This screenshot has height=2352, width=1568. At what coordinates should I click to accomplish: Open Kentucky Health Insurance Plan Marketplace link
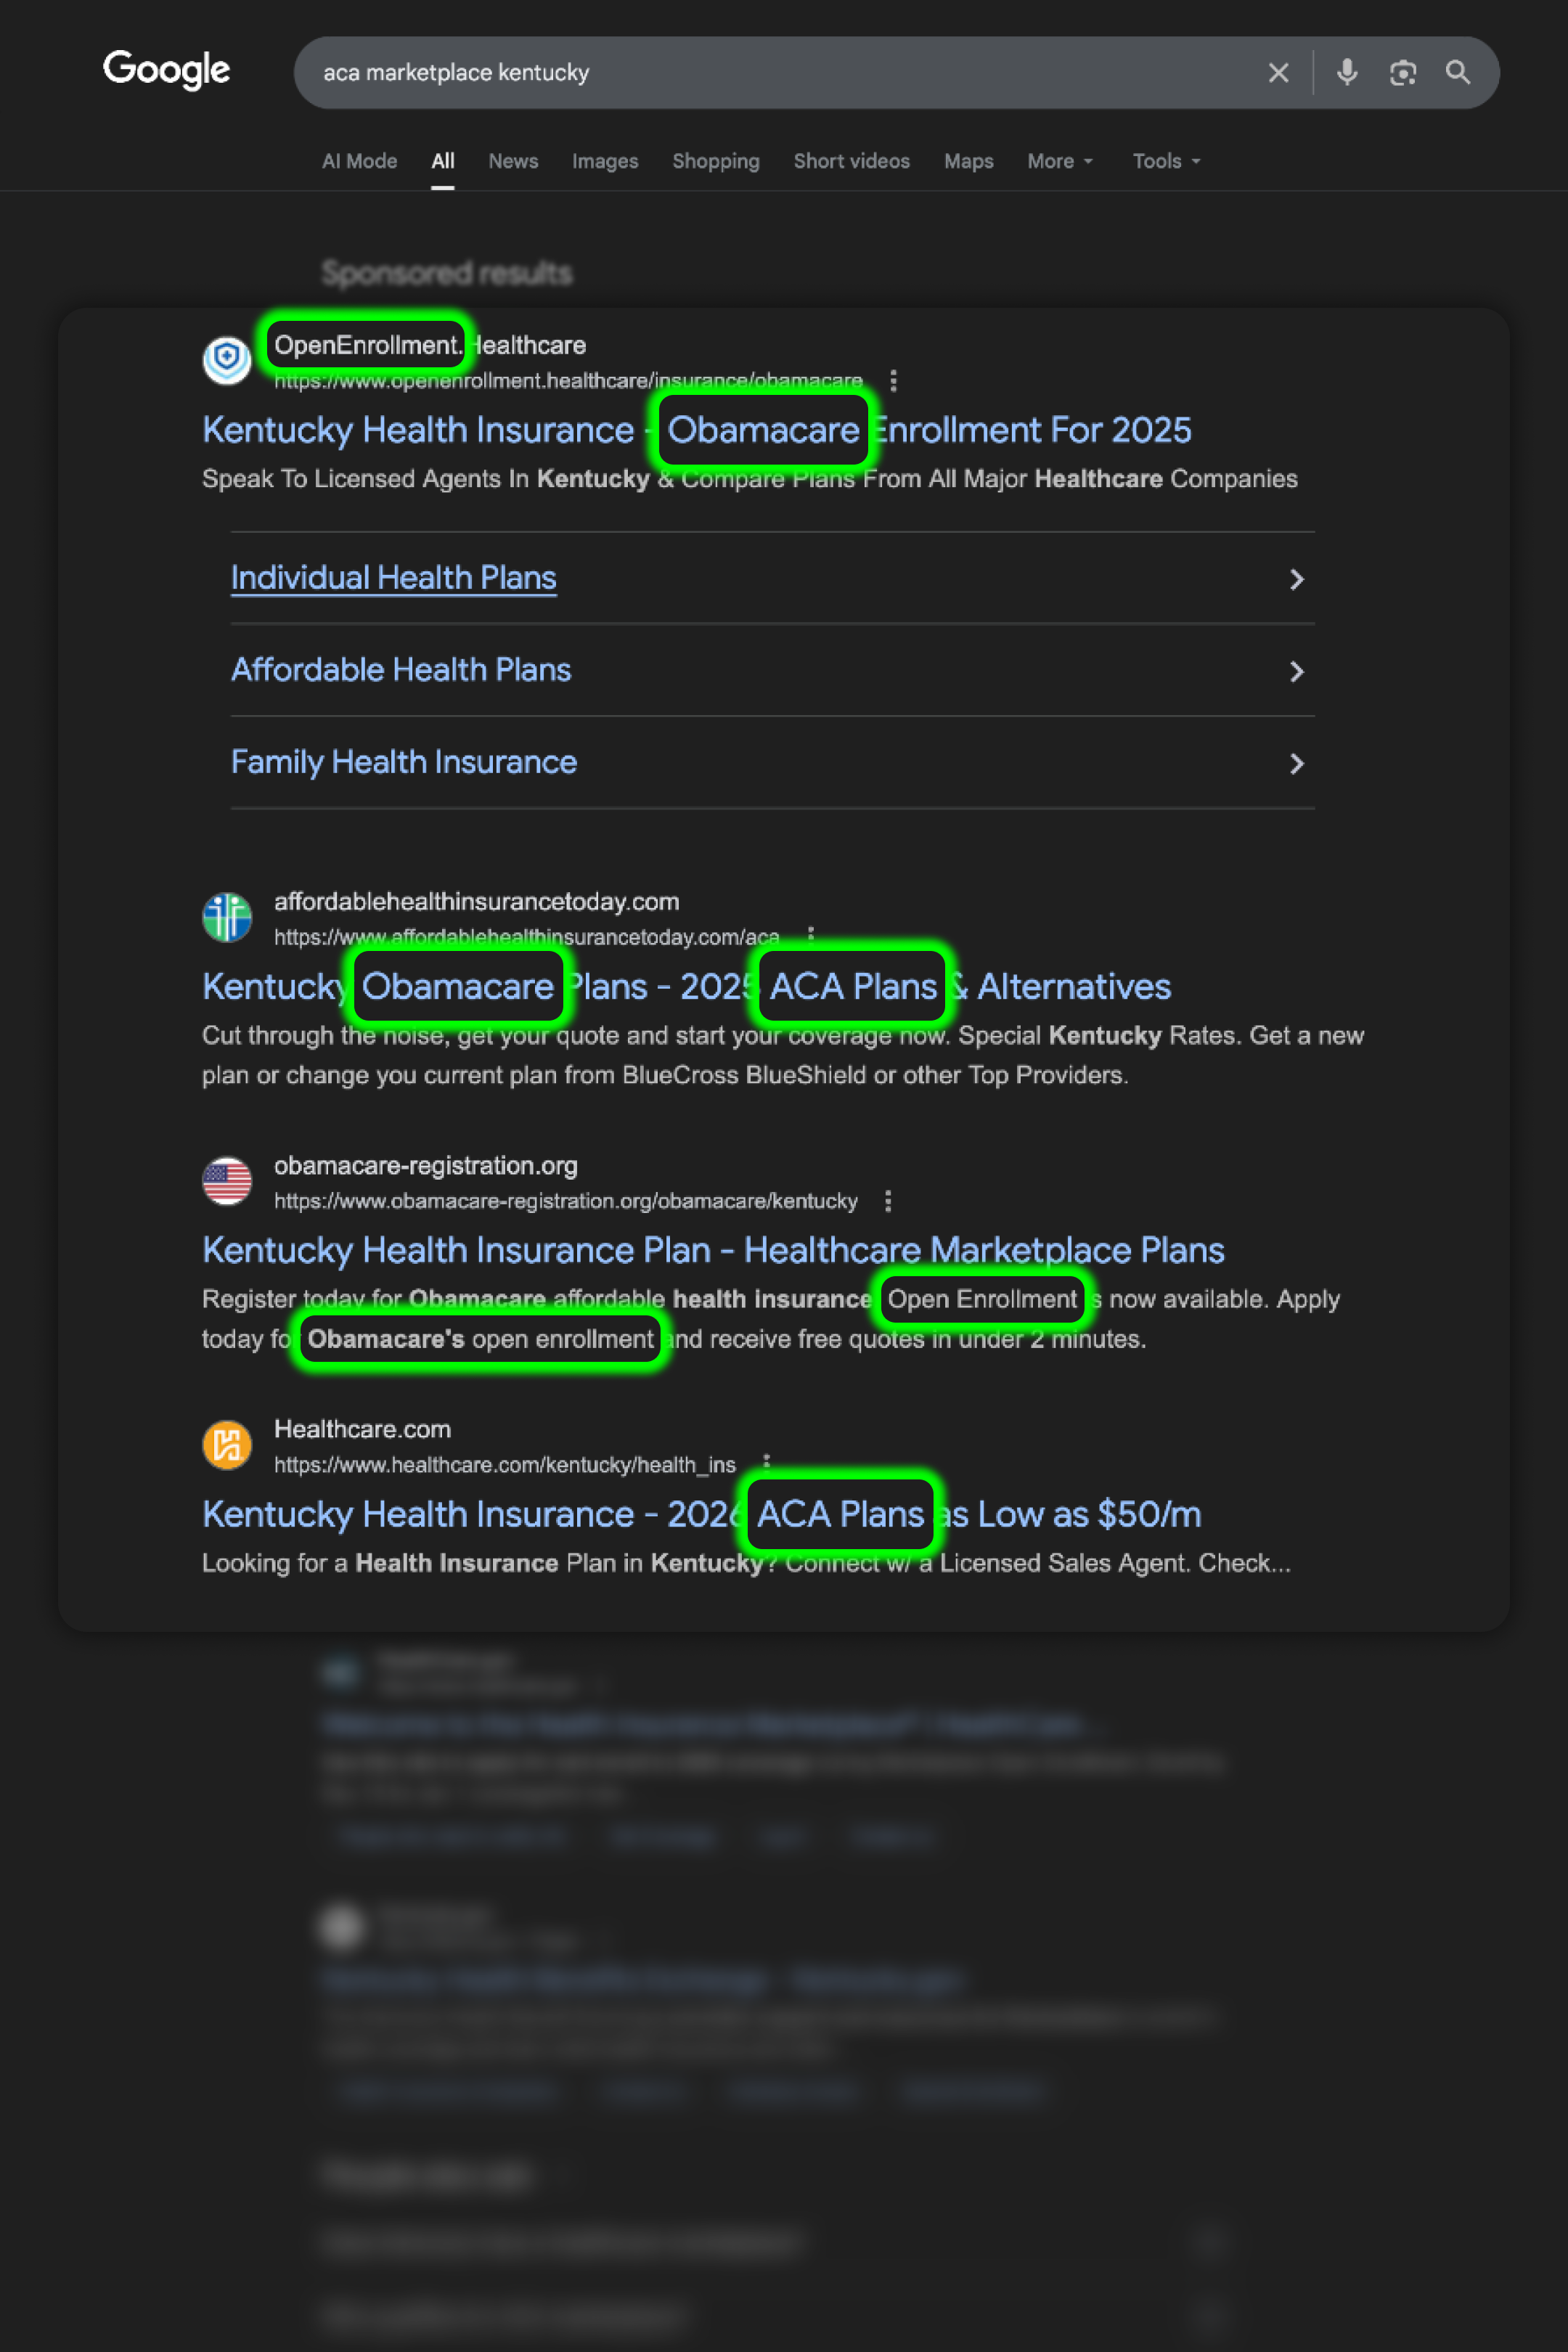click(x=713, y=1250)
